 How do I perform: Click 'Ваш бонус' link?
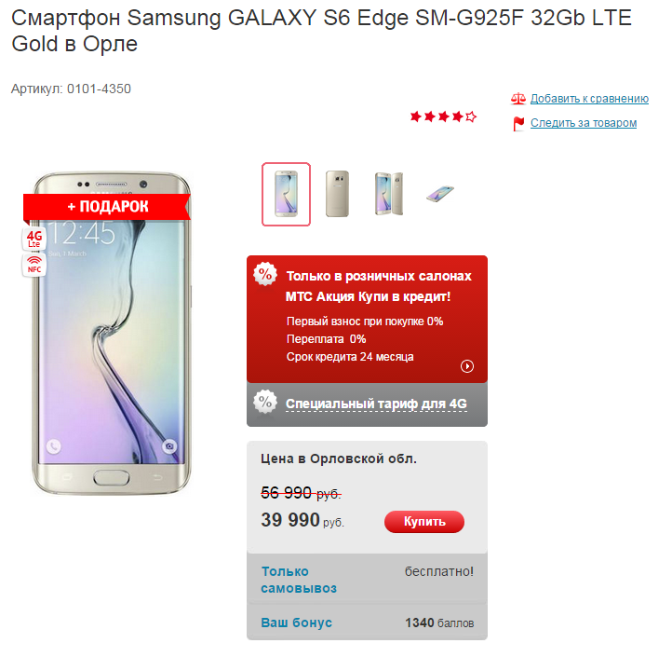(x=297, y=623)
